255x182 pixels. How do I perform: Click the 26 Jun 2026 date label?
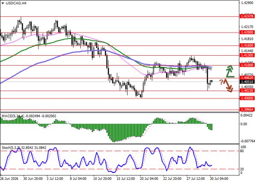point(9,179)
